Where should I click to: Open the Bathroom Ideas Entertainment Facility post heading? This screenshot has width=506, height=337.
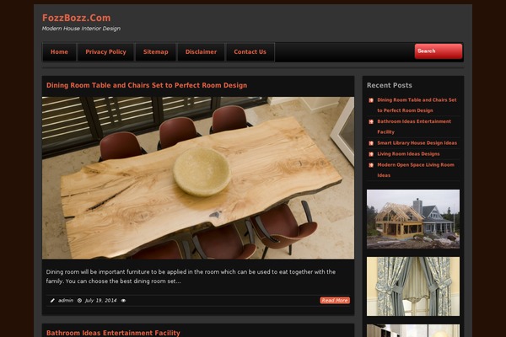pos(113,333)
